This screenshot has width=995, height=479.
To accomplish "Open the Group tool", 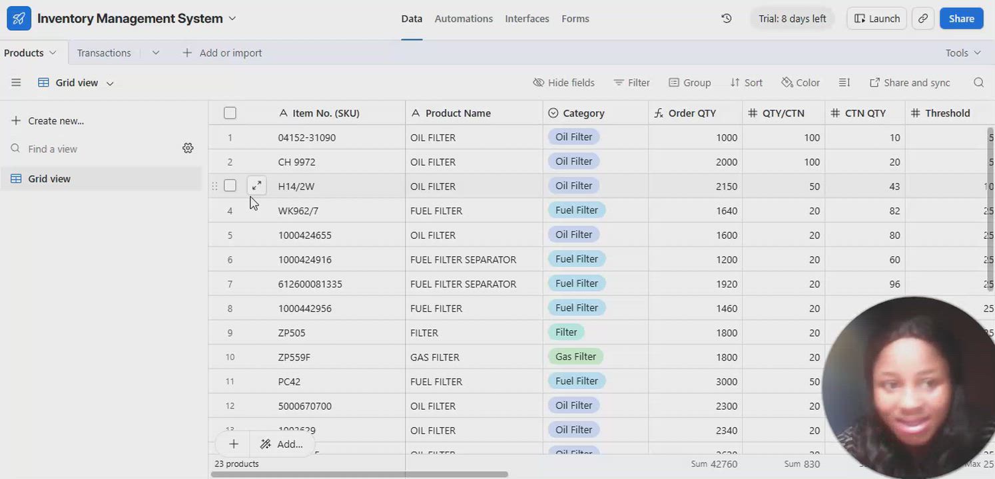I will point(690,82).
